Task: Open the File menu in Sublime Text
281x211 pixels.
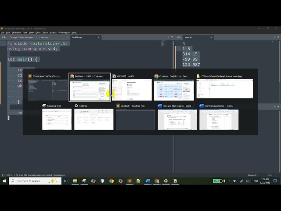Action: coord(3,33)
